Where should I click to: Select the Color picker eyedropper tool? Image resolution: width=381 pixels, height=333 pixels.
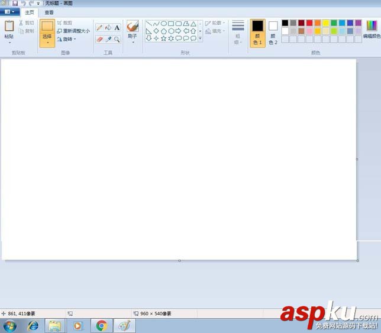pyautogui.click(x=108, y=39)
